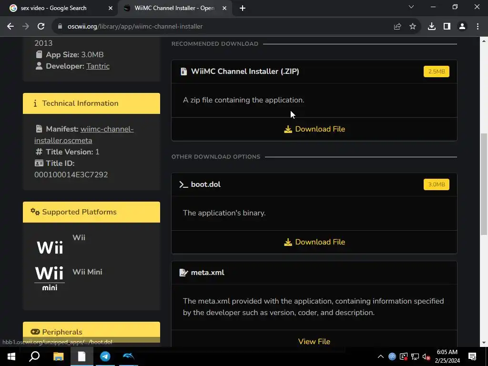Open the network tray icon
The height and width of the screenshot is (366, 488).
coord(415,356)
